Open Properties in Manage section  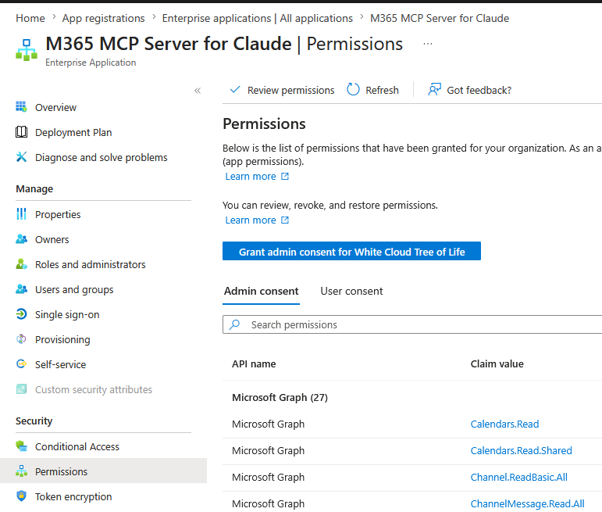[x=58, y=214]
